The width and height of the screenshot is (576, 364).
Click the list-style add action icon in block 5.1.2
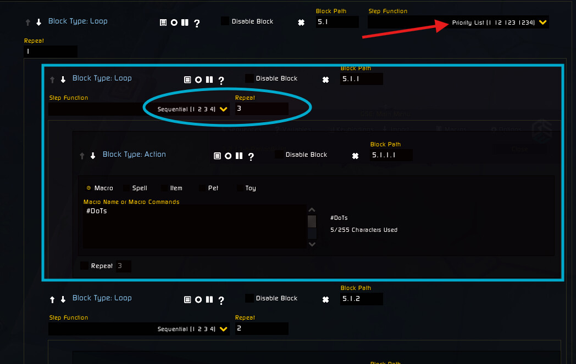point(187,299)
